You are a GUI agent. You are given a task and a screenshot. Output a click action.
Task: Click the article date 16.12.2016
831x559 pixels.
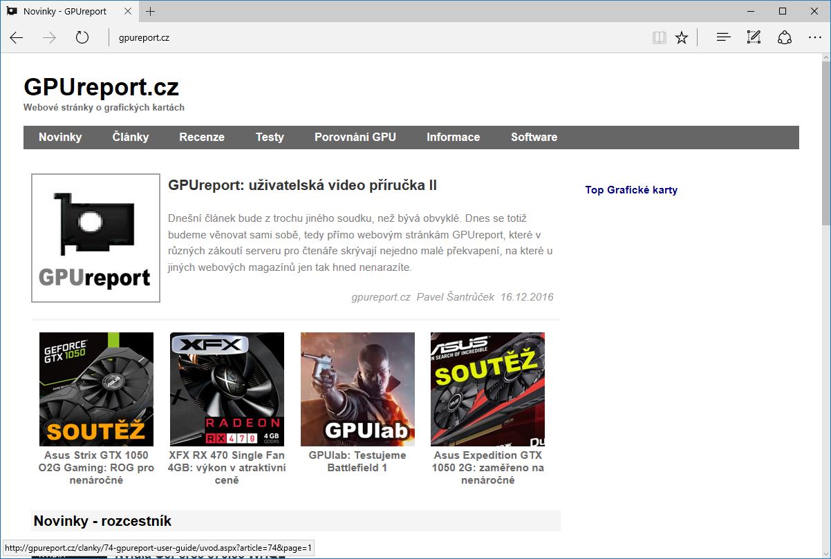[527, 297]
